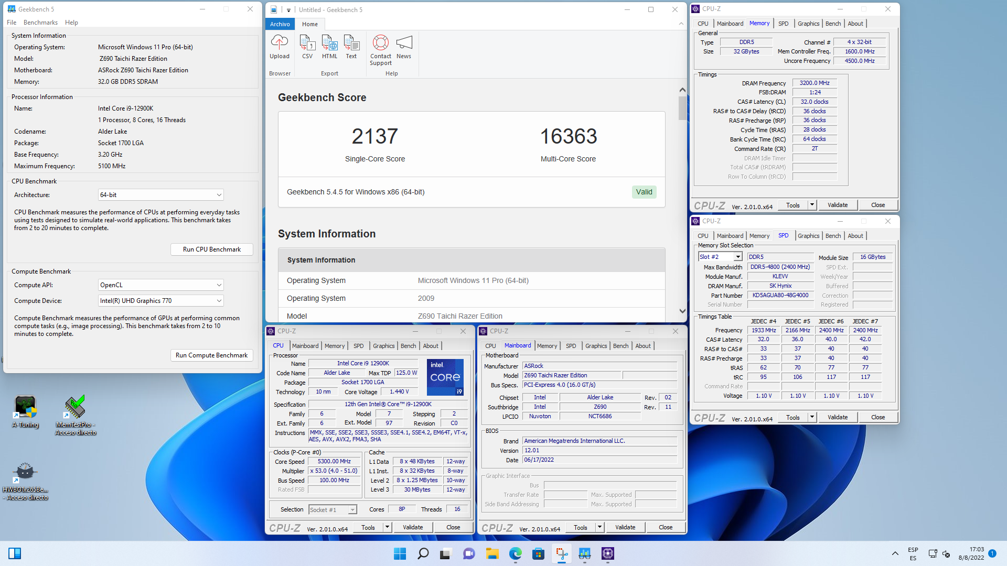Screen dimensions: 1007x566
Task: Open HWBOTx265 benchmark desktop shortcut
Action: click(25, 481)
